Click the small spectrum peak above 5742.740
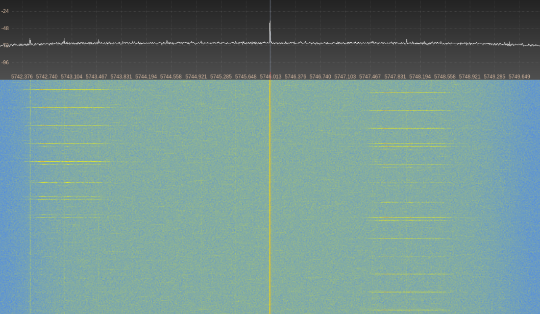This screenshot has height=314, width=540. 30,40
